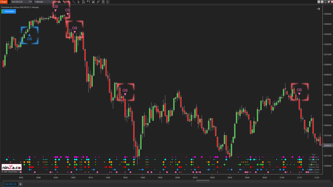Activate the zoom-out magnifier tool
Screen dimensions: 333x187
pos(73,2)
